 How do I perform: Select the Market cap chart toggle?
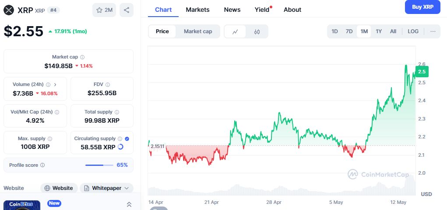(x=198, y=31)
